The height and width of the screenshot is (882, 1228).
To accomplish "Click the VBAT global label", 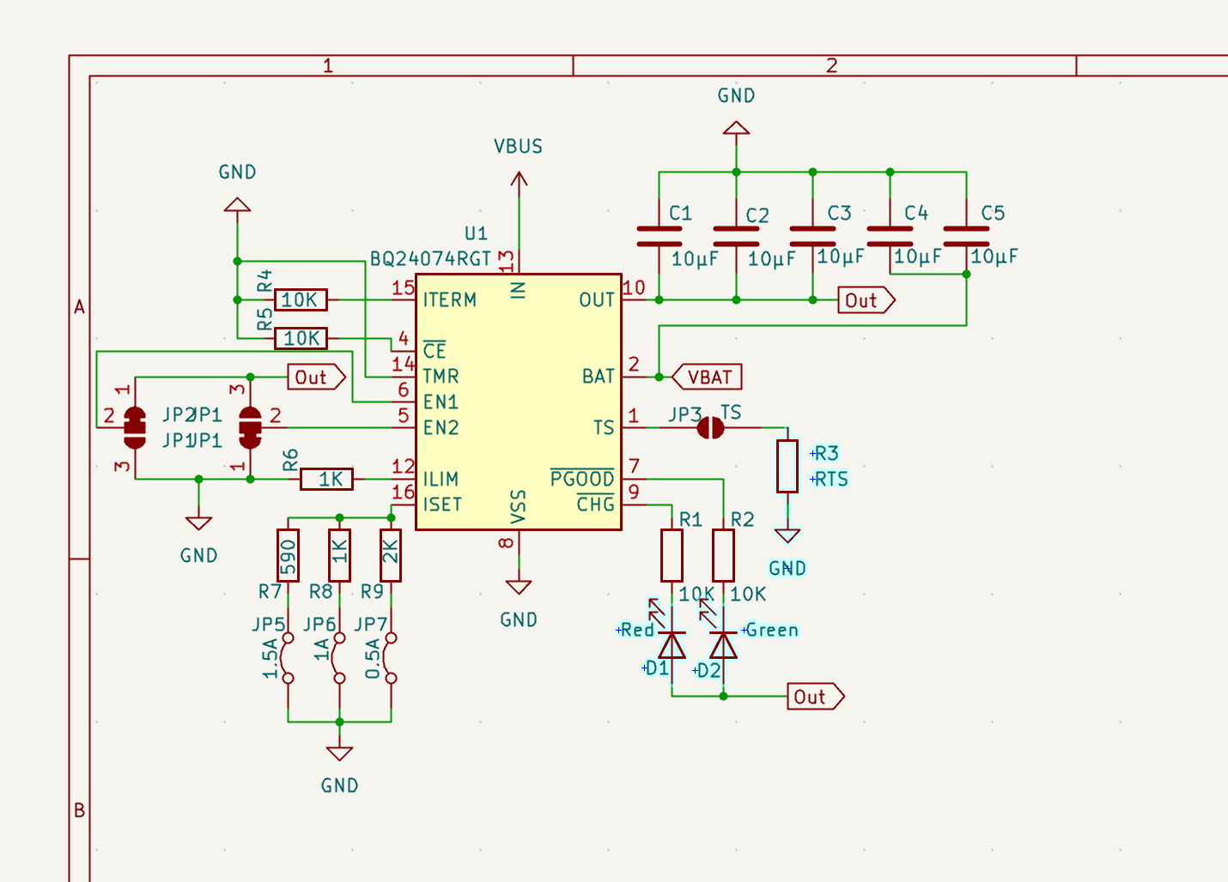I will (707, 377).
